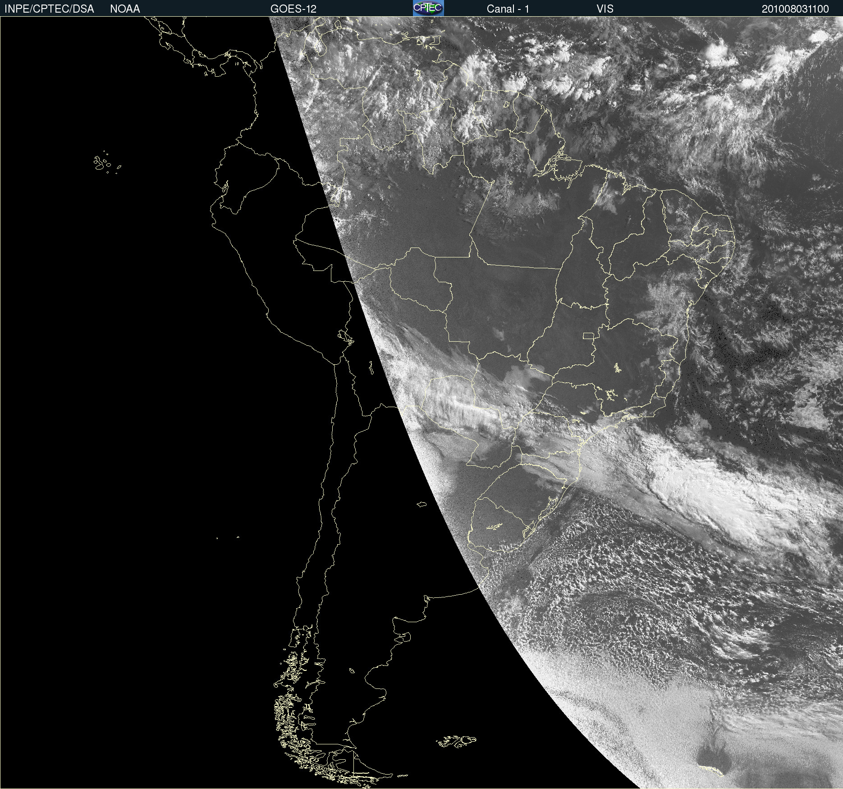The height and width of the screenshot is (789, 843).
Task: Click the GOES-12 satellite label
Action: tap(293, 9)
